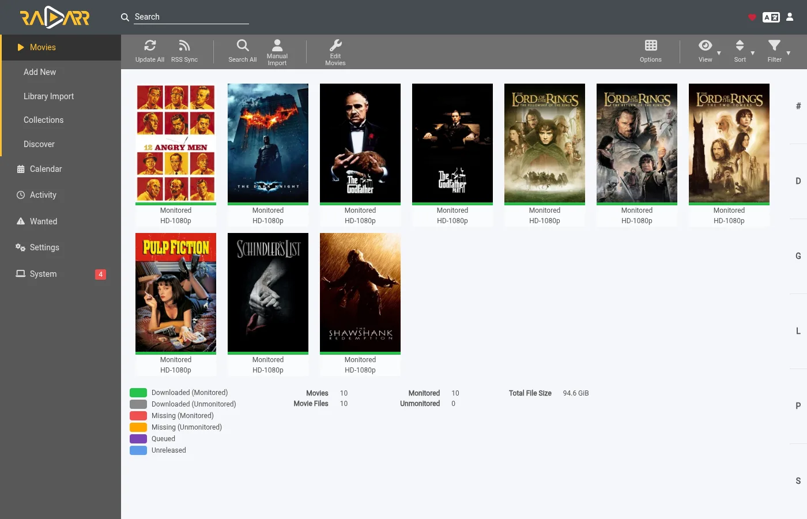Focus the Search input field
The width and height of the screenshot is (807, 519).
[x=191, y=17]
